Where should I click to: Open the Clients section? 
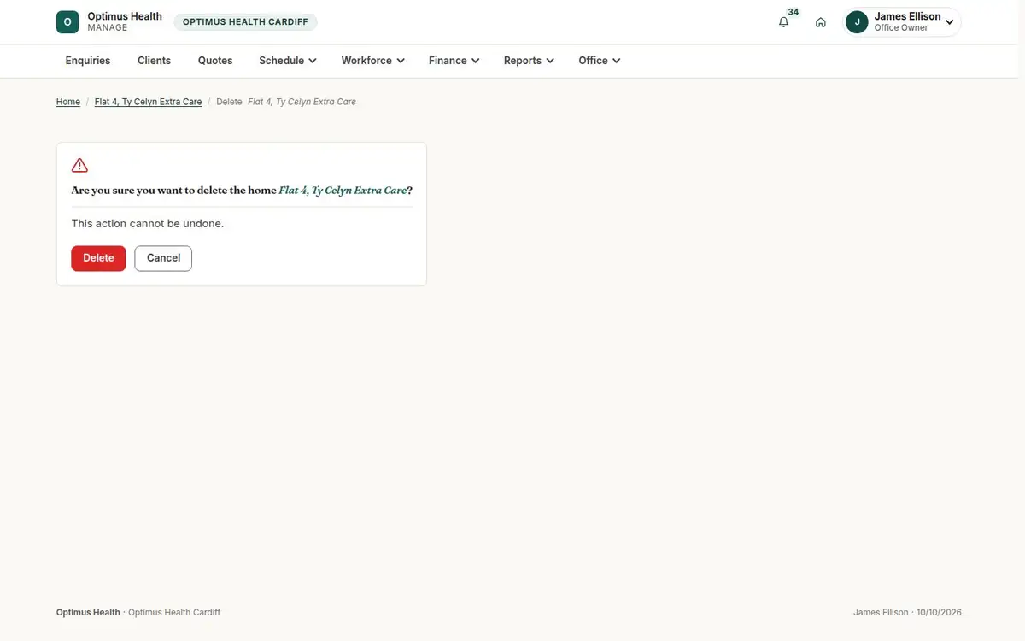154,61
